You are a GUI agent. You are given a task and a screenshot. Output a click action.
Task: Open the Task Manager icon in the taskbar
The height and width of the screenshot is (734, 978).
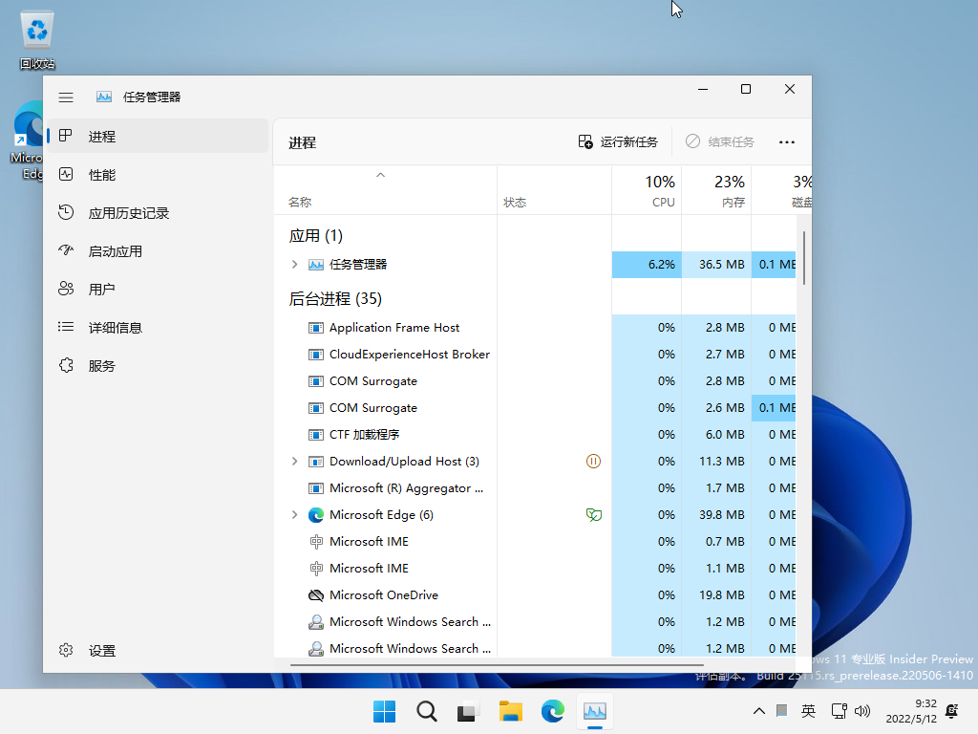pos(595,712)
